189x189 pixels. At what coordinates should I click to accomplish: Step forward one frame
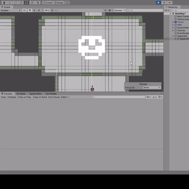pos(169,3)
